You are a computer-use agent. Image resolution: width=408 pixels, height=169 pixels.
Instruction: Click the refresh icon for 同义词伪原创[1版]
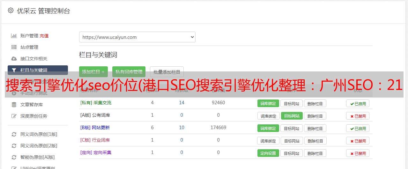(x=14, y=134)
